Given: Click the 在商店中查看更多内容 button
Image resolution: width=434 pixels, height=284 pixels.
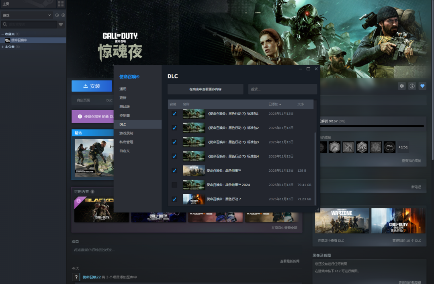Looking at the screenshot, I should 205,89.
